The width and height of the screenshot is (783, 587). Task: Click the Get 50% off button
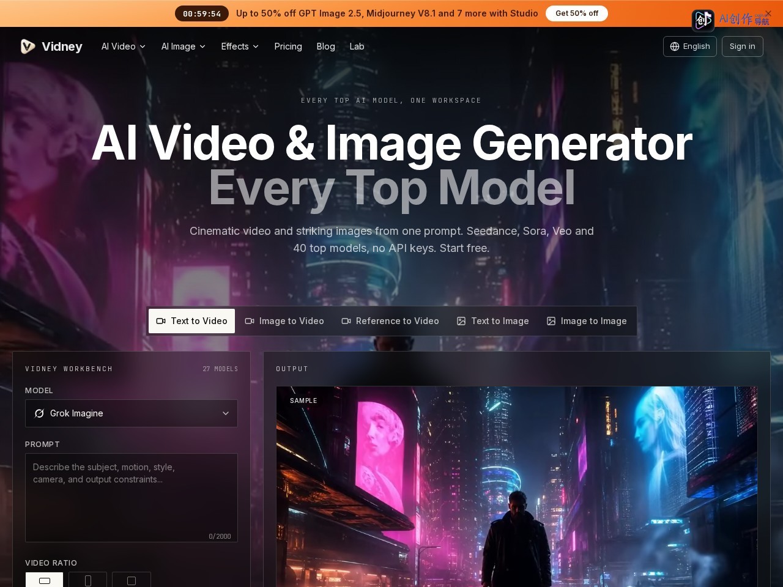click(x=577, y=13)
